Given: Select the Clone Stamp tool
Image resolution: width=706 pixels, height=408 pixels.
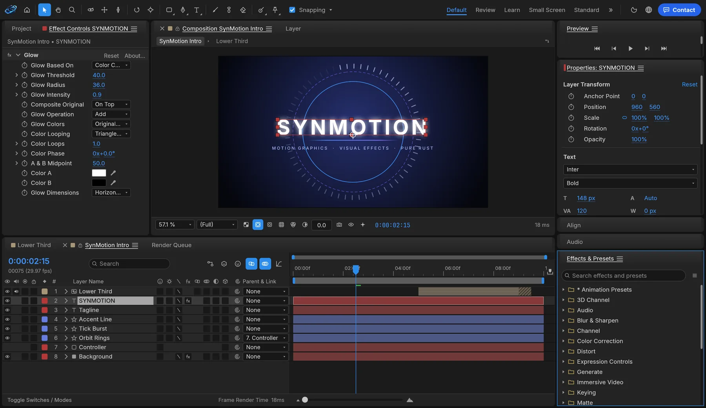Looking at the screenshot, I should coord(229,10).
